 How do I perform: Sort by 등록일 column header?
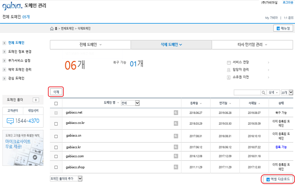click(x=196, y=103)
